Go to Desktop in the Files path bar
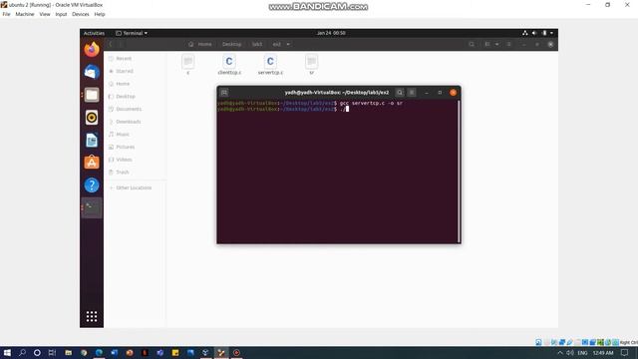This screenshot has height=359, width=638. pyautogui.click(x=231, y=44)
